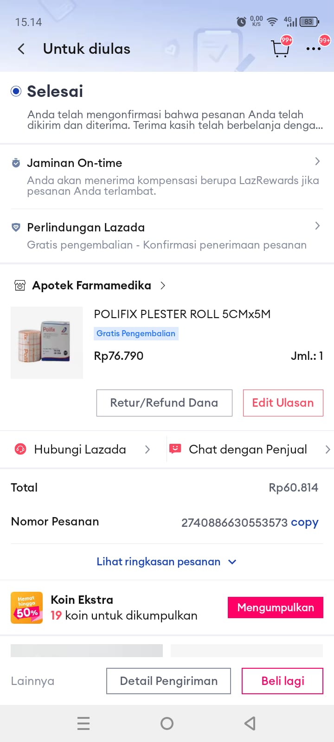Tap the Apotek Farmamedika store icon

tap(20, 286)
